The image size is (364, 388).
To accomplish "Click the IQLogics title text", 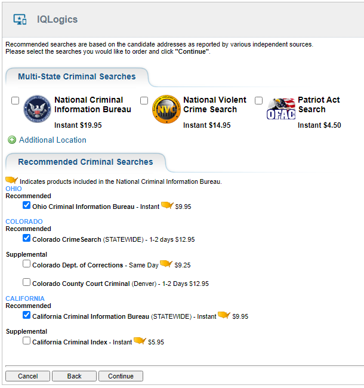I will 57,19.
